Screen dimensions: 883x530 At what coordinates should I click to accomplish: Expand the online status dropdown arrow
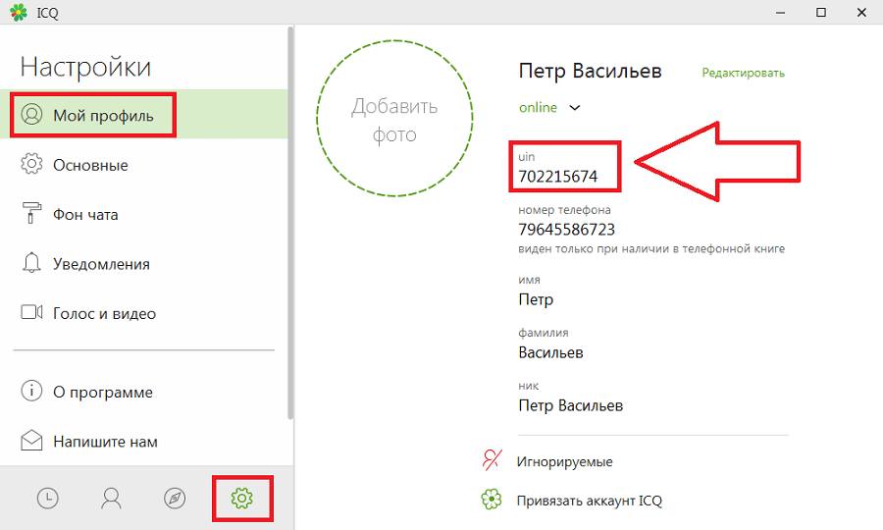click(x=574, y=108)
